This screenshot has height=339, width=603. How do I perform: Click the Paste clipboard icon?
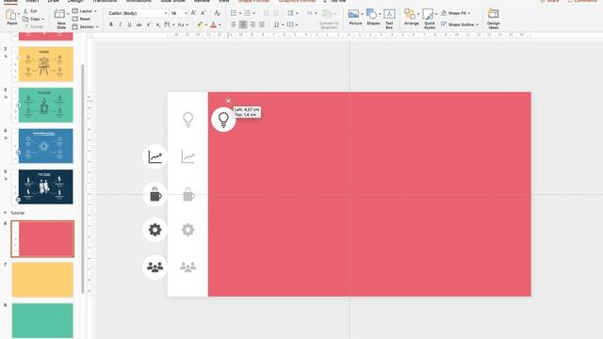11,15
